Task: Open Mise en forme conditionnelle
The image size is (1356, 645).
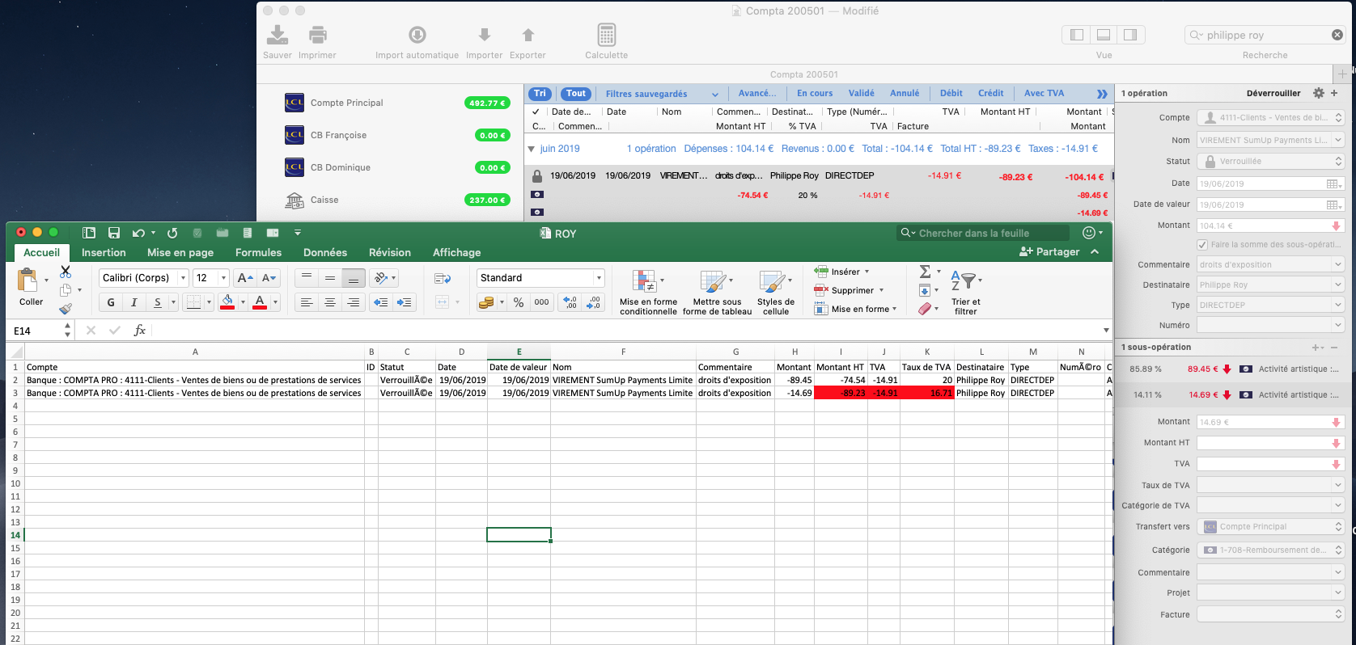Action: (648, 292)
